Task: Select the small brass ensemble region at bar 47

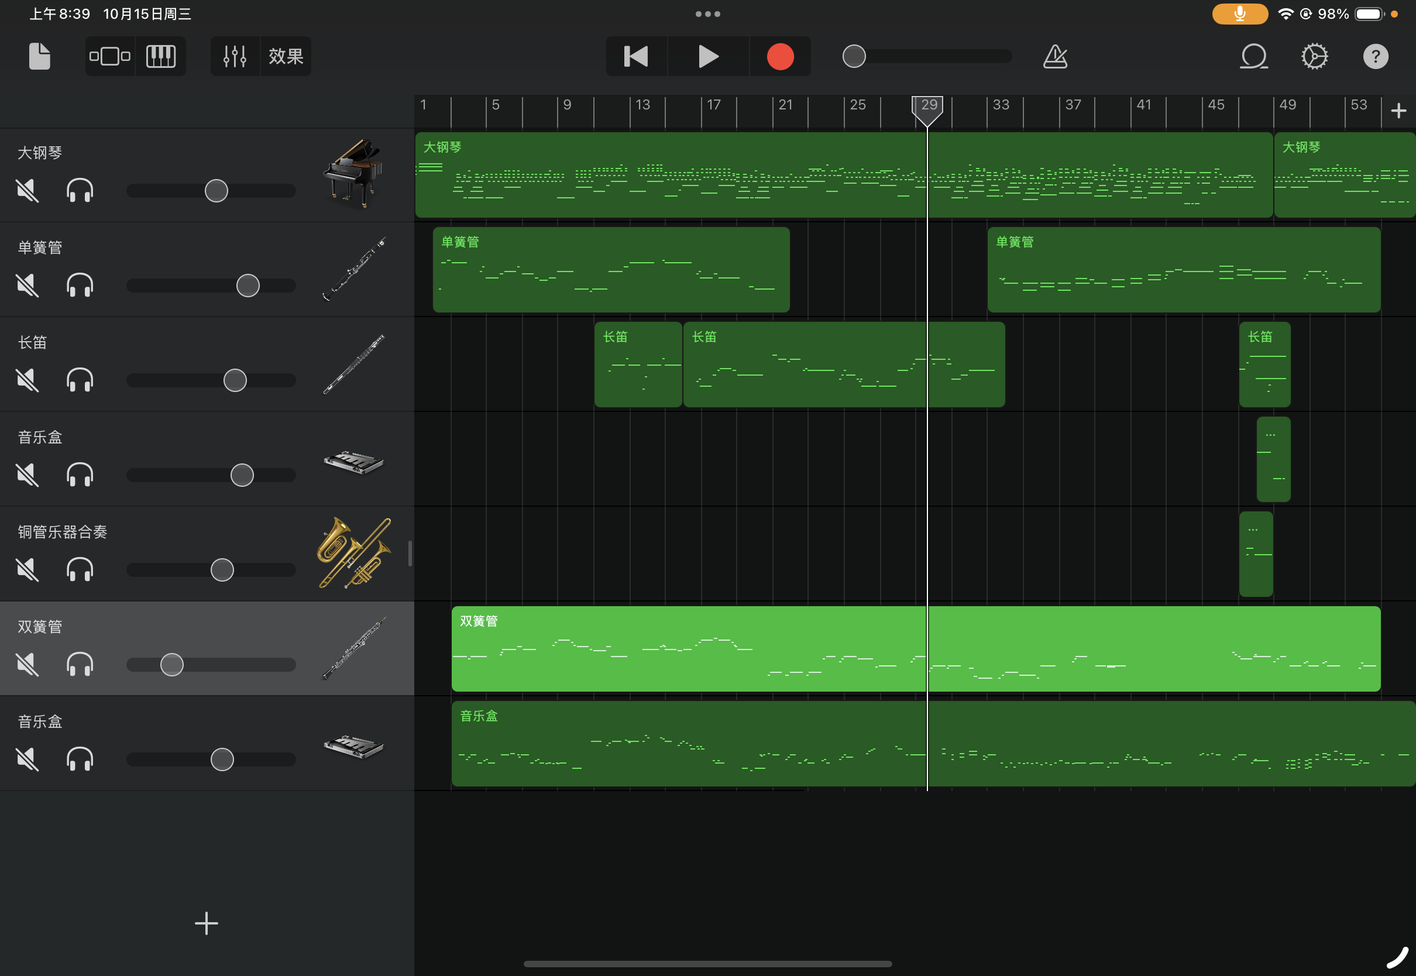Action: pyautogui.click(x=1256, y=554)
